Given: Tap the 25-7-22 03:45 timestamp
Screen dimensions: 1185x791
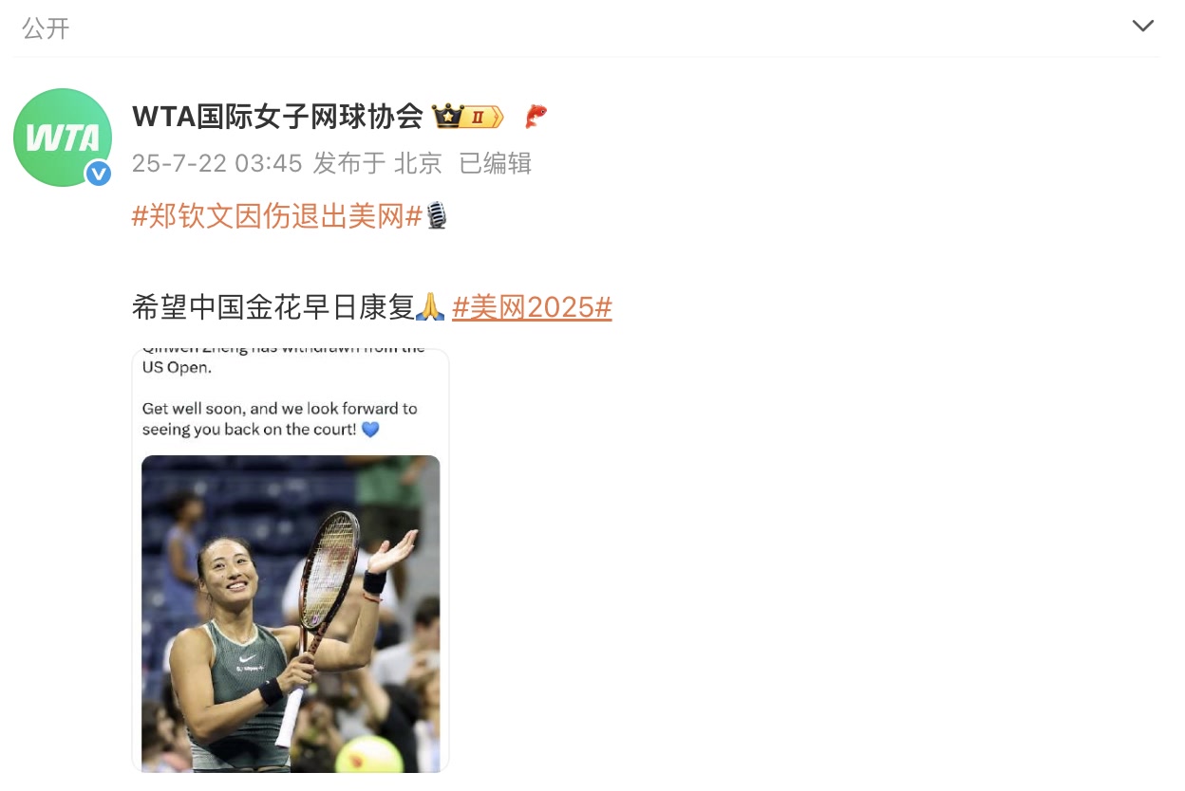Looking at the screenshot, I should click(x=216, y=163).
